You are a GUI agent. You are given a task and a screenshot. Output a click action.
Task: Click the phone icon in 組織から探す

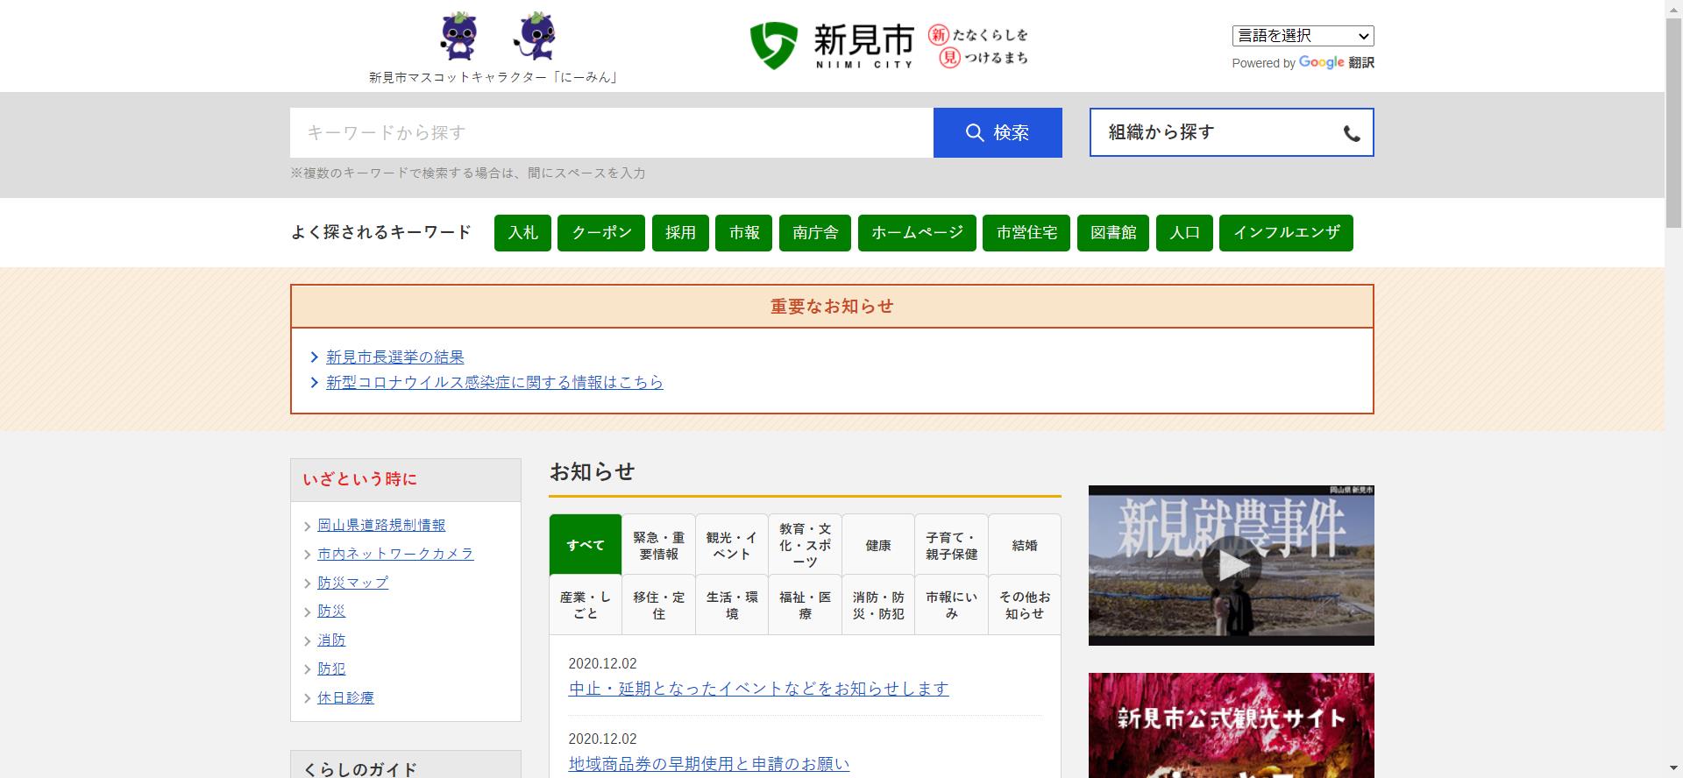coord(1352,133)
